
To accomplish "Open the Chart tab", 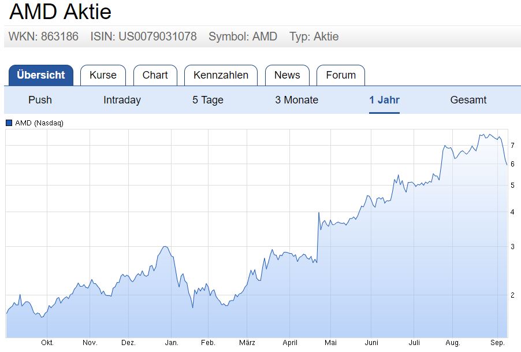I will click(x=155, y=75).
